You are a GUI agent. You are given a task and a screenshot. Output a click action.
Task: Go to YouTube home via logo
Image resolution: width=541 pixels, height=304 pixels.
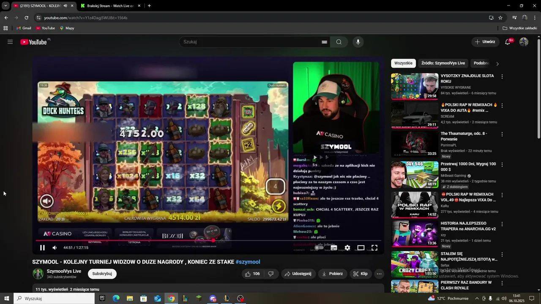33,42
